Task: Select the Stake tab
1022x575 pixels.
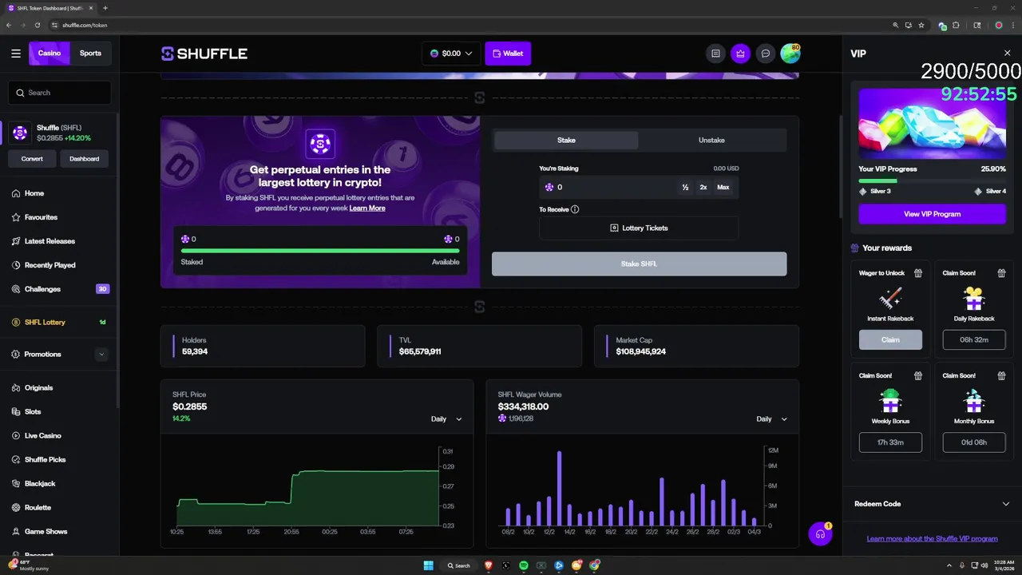Action: coord(566,140)
